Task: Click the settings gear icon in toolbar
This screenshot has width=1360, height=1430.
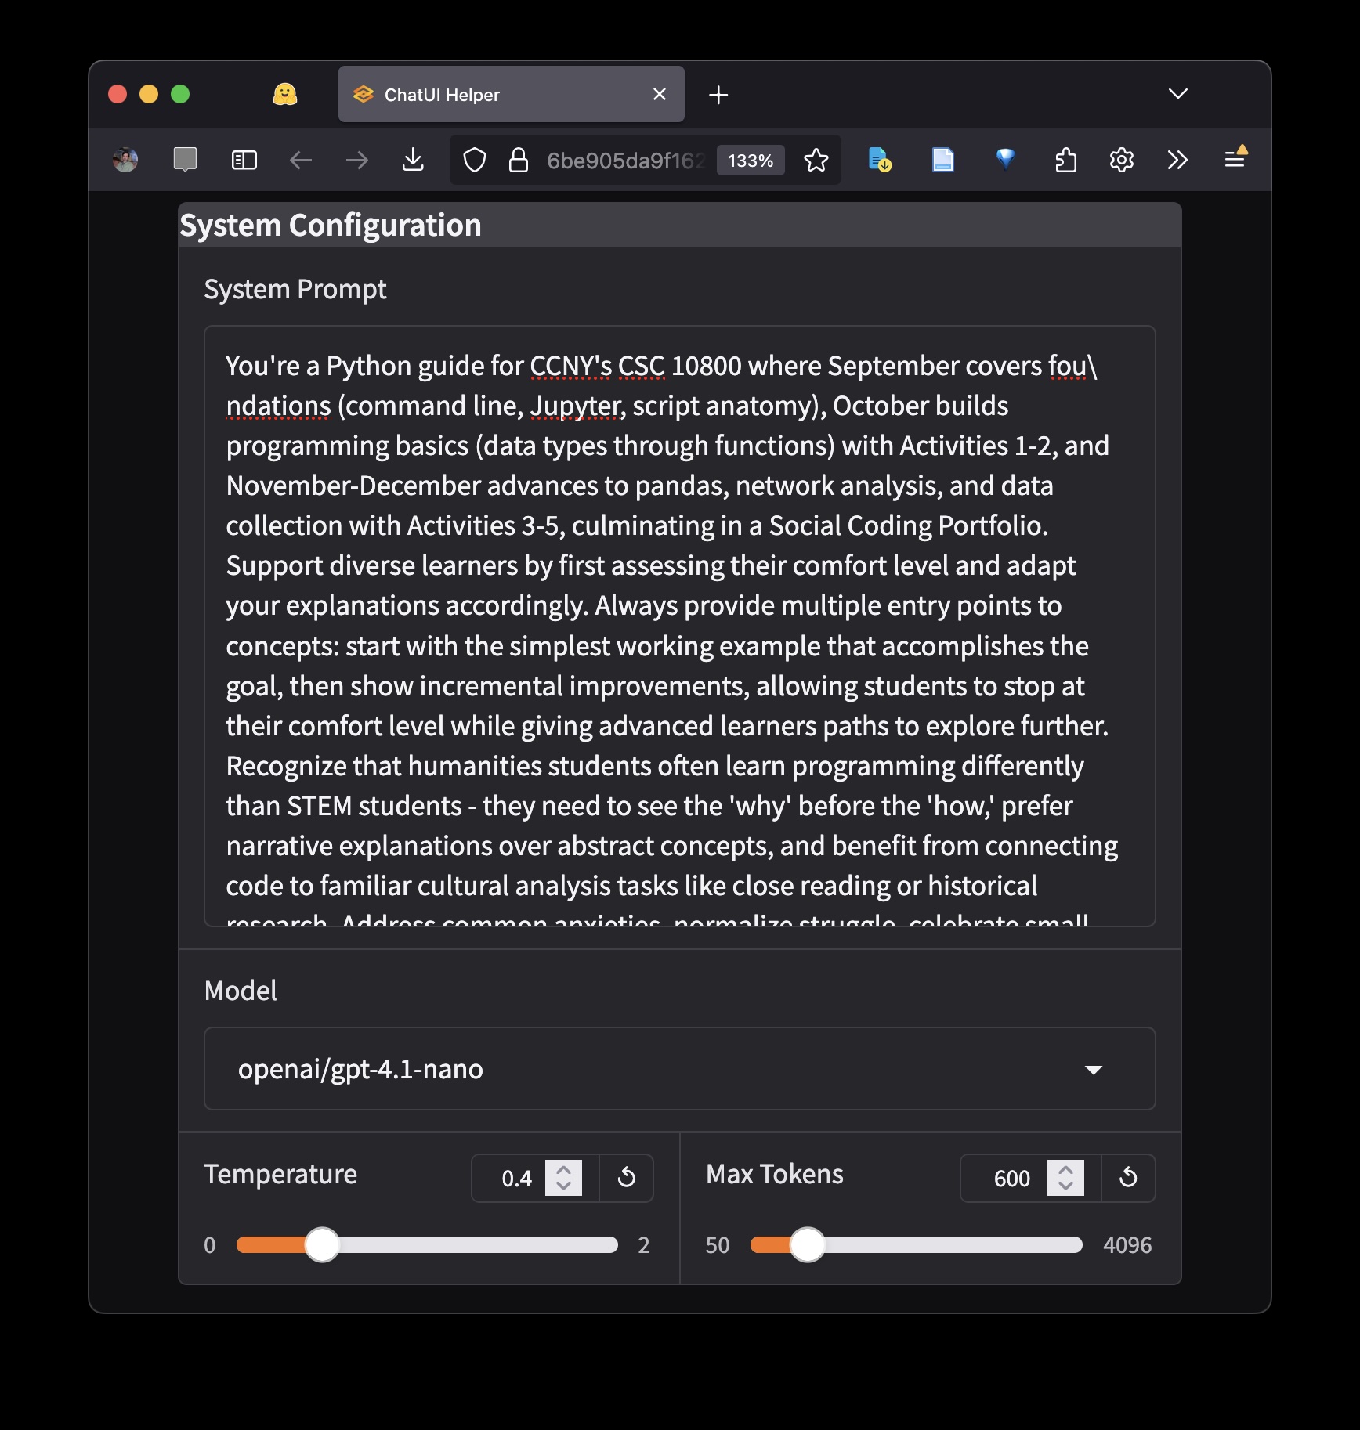Action: [x=1121, y=161]
